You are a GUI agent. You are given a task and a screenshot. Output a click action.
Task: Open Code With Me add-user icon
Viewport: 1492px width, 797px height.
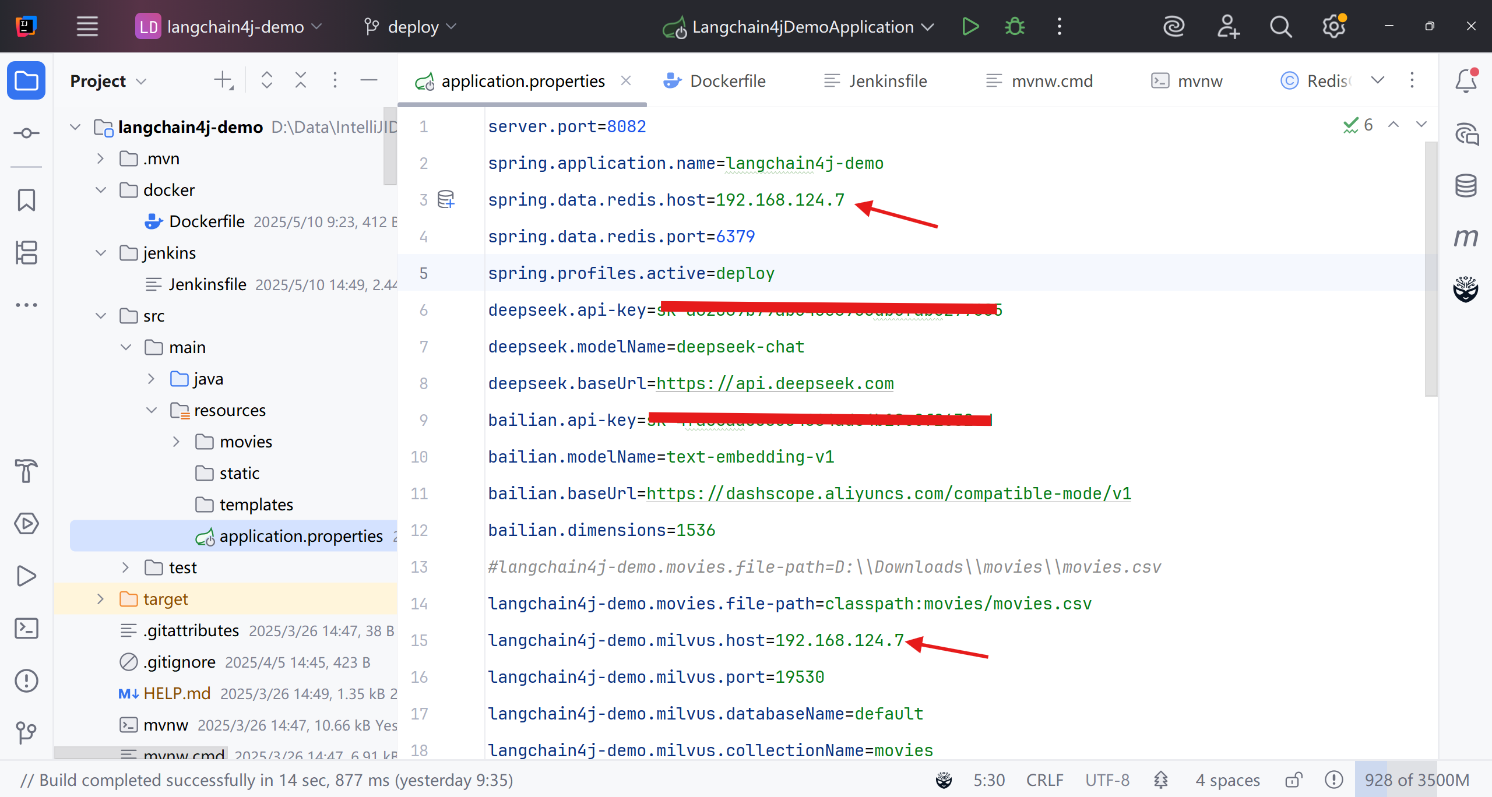pos(1227,27)
